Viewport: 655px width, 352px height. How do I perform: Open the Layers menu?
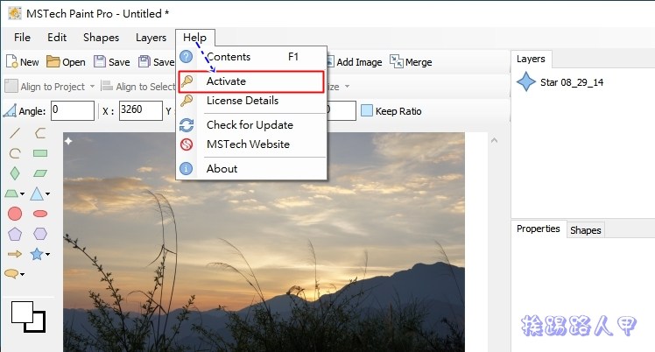pos(151,37)
